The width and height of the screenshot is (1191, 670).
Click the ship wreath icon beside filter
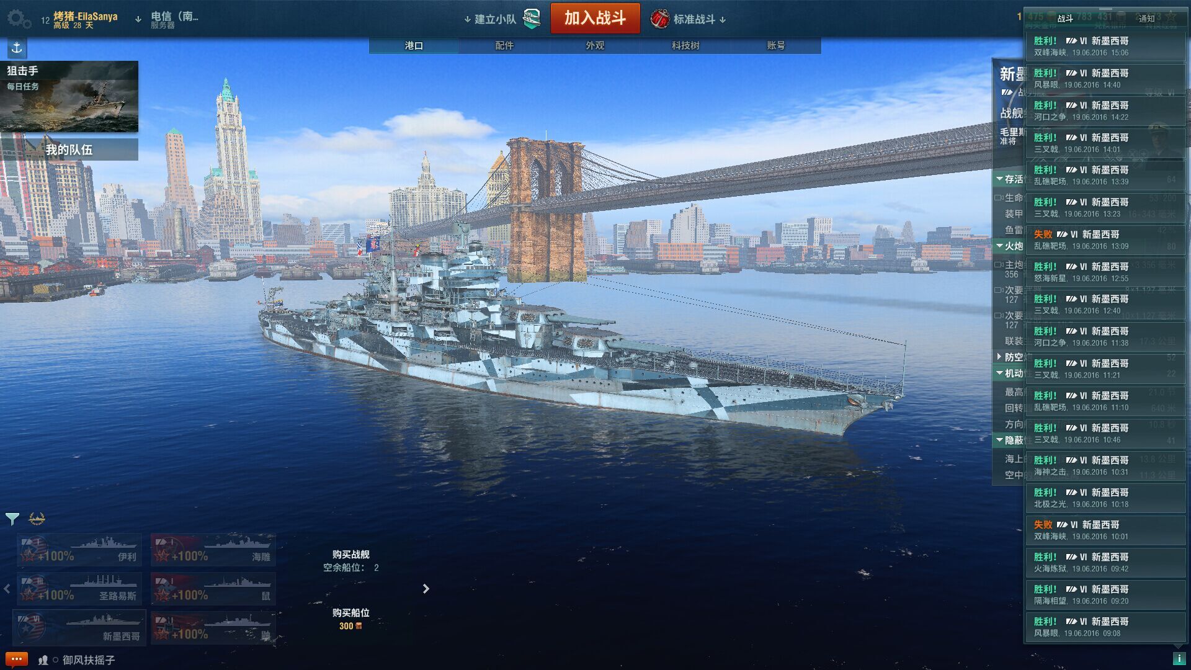[x=37, y=518]
